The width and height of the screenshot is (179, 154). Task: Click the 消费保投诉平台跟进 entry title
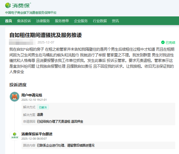pyautogui.click(x=37, y=134)
